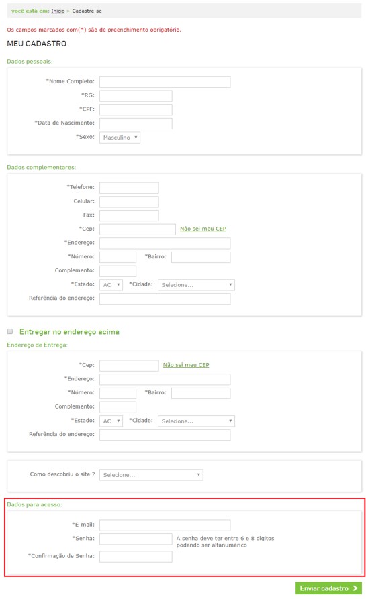This screenshot has width=366, height=599.
Task: Open the Sexo dropdown showing Masculino
Action: (120, 138)
